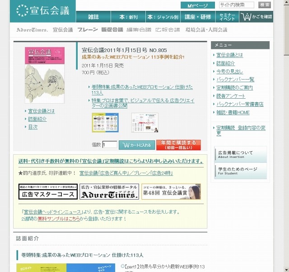Viewport: 289px width, 272px height.
Task: Click the magazine cover image No.805
Action: [x=45, y=75]
